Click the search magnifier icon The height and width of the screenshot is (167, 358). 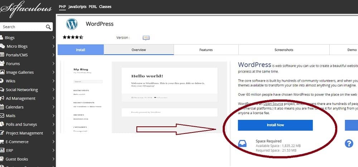(x=48, y=27)
